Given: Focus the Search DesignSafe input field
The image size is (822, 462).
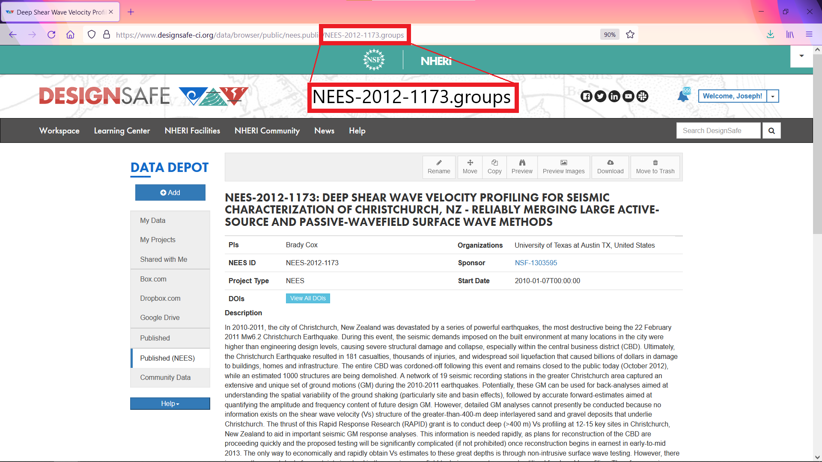Looking at the screenshot, I should click(x=718, y=131).
